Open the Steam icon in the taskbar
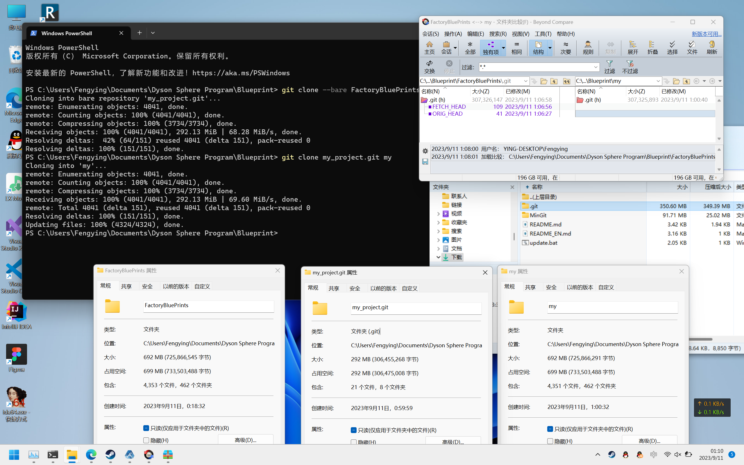This screenshot has width=744, height=465. point(110,455)
